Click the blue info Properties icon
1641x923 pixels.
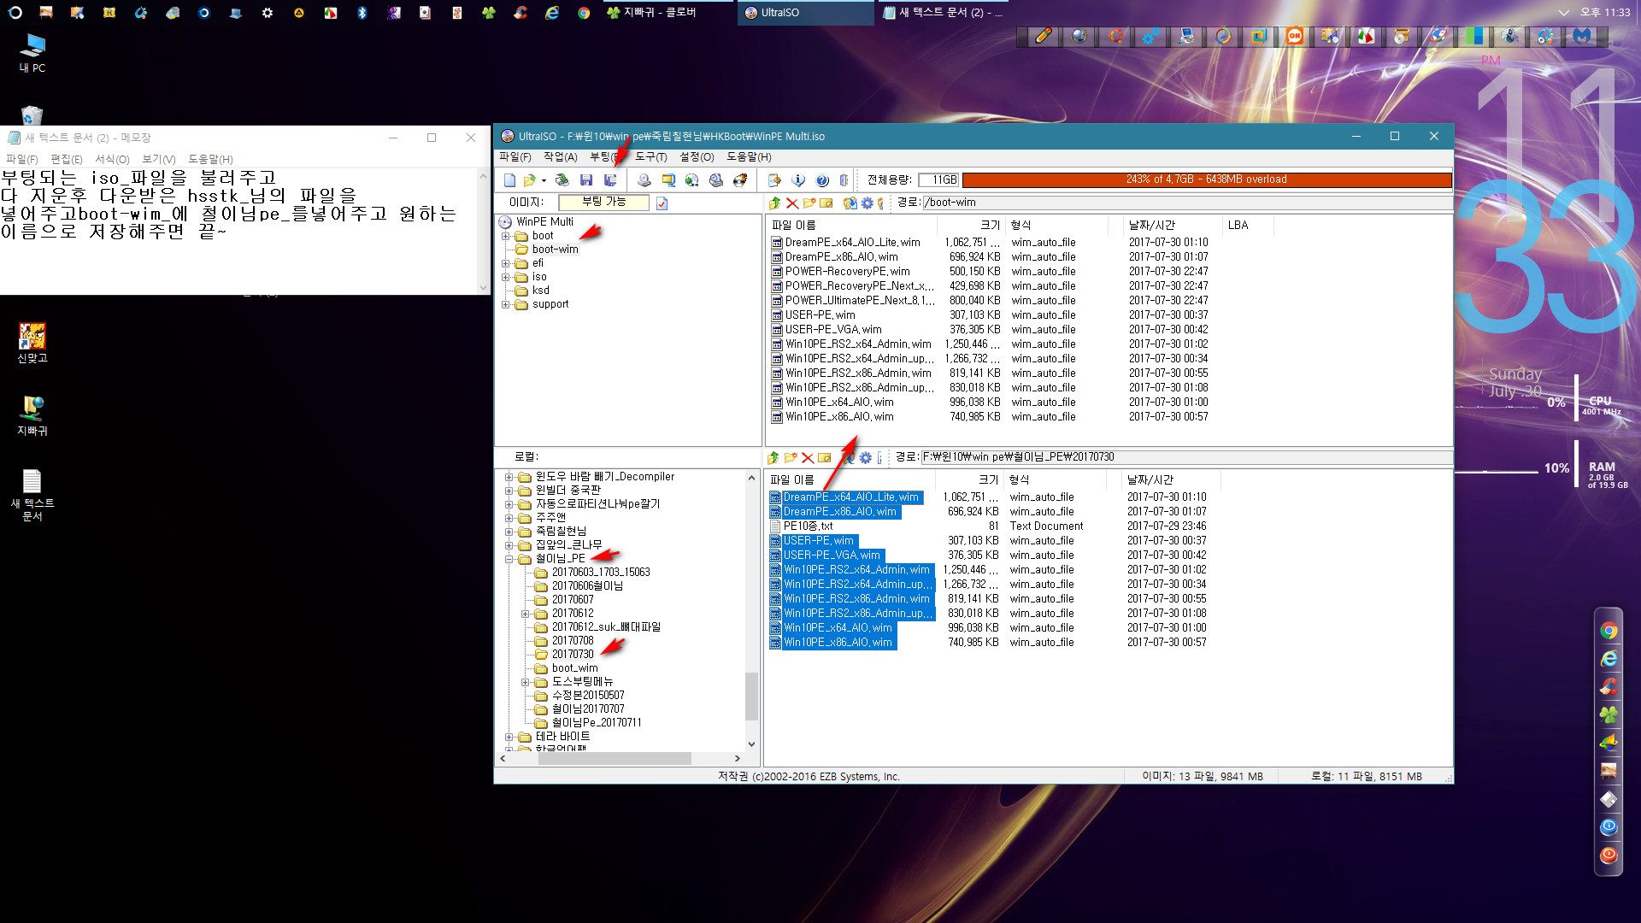coord(798,180)
